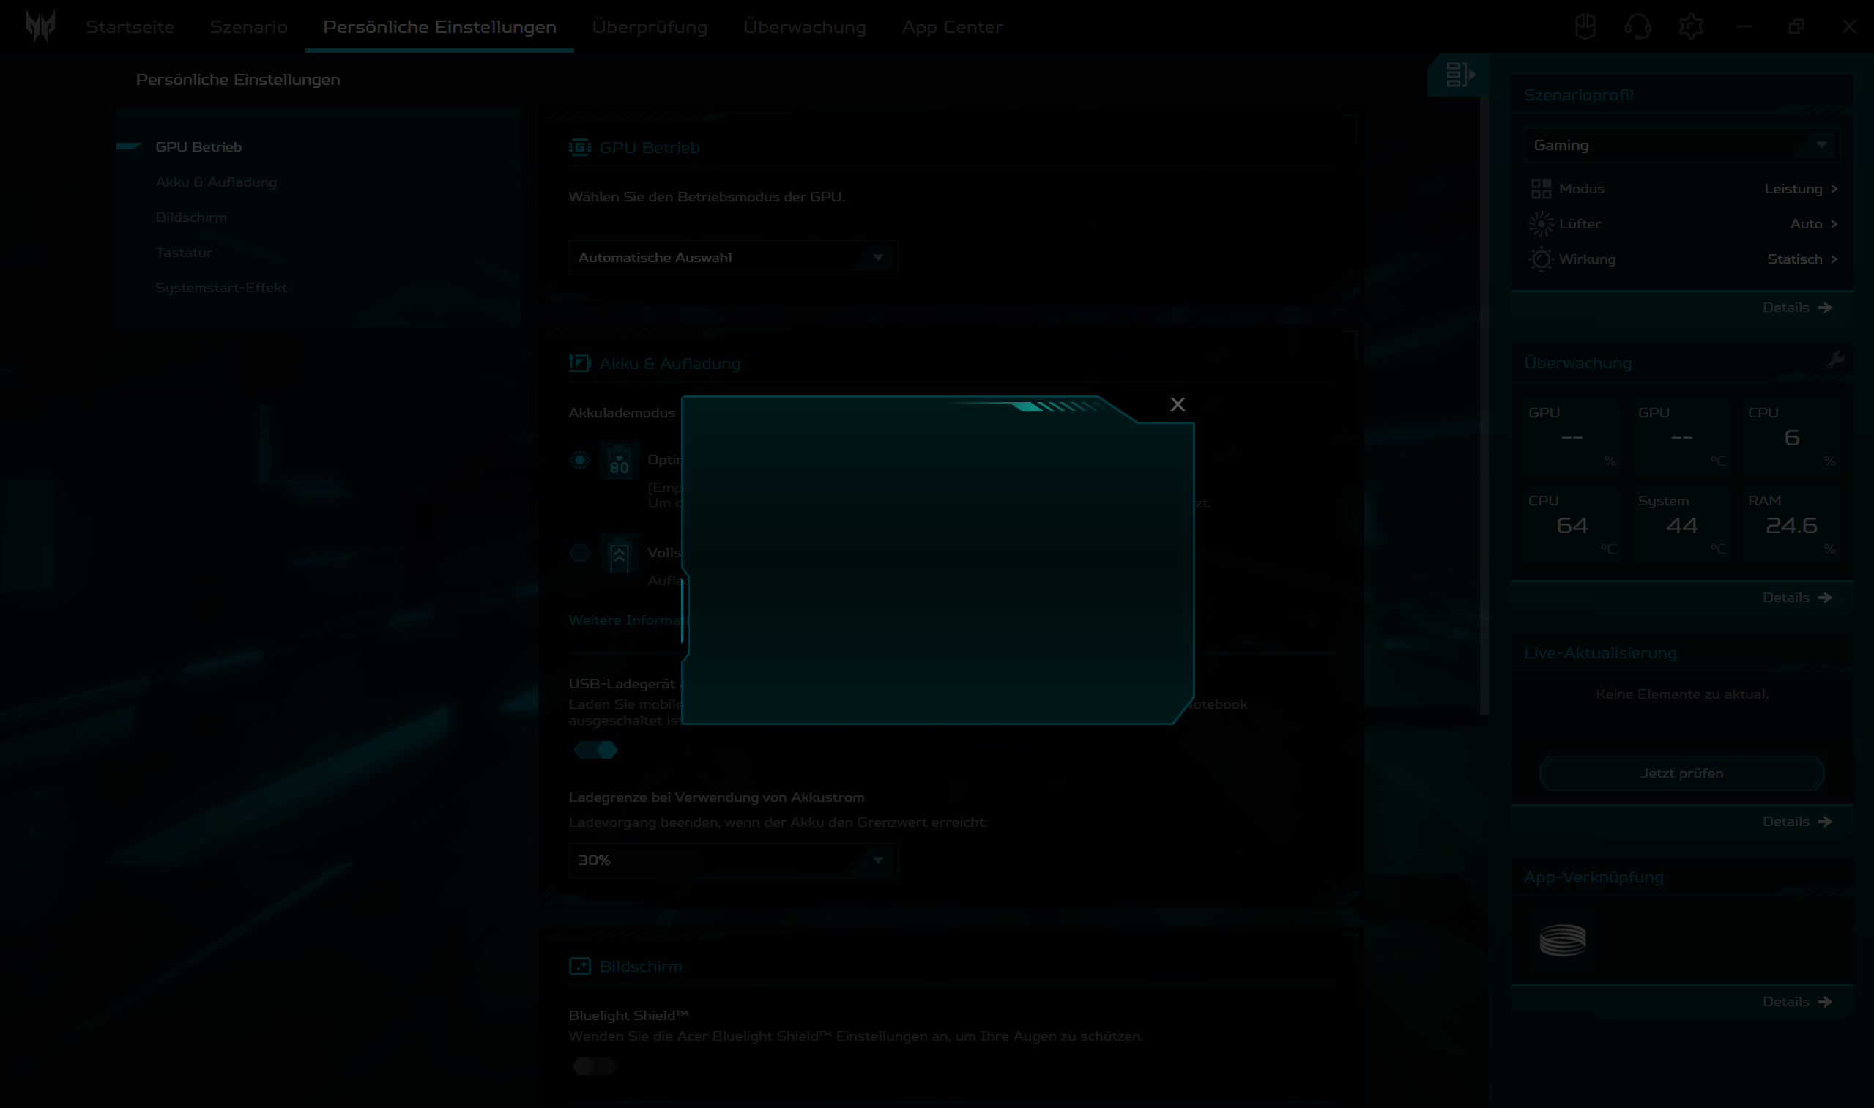Click the CPU temperature 64 tile
1874x1108 pixels.
click(x=1572, y=524)
